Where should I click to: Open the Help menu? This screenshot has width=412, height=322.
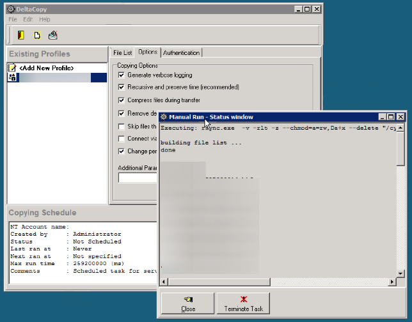pyautogui.click(x=44, y=19)
